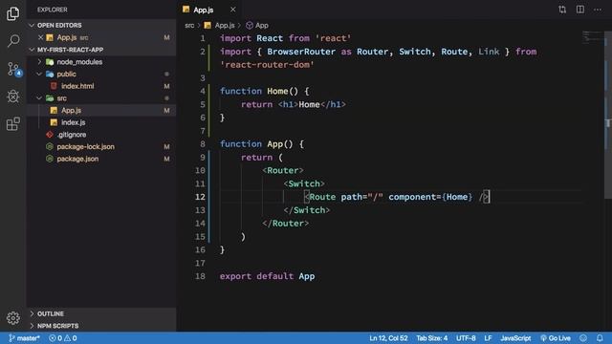Click 'react-router-dom' import string
Viewport: 612px width, 344px height.
267,65
